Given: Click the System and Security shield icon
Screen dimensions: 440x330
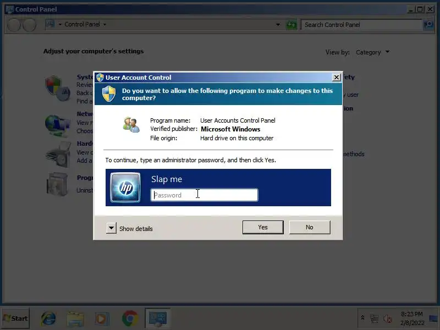Looking at the screenshot, I should [58, 88].
